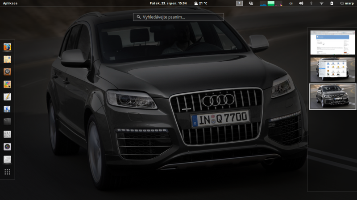Open the weather indicator showing 21 °C
This screenshot has width=357, height=200.
click(200, 3)
